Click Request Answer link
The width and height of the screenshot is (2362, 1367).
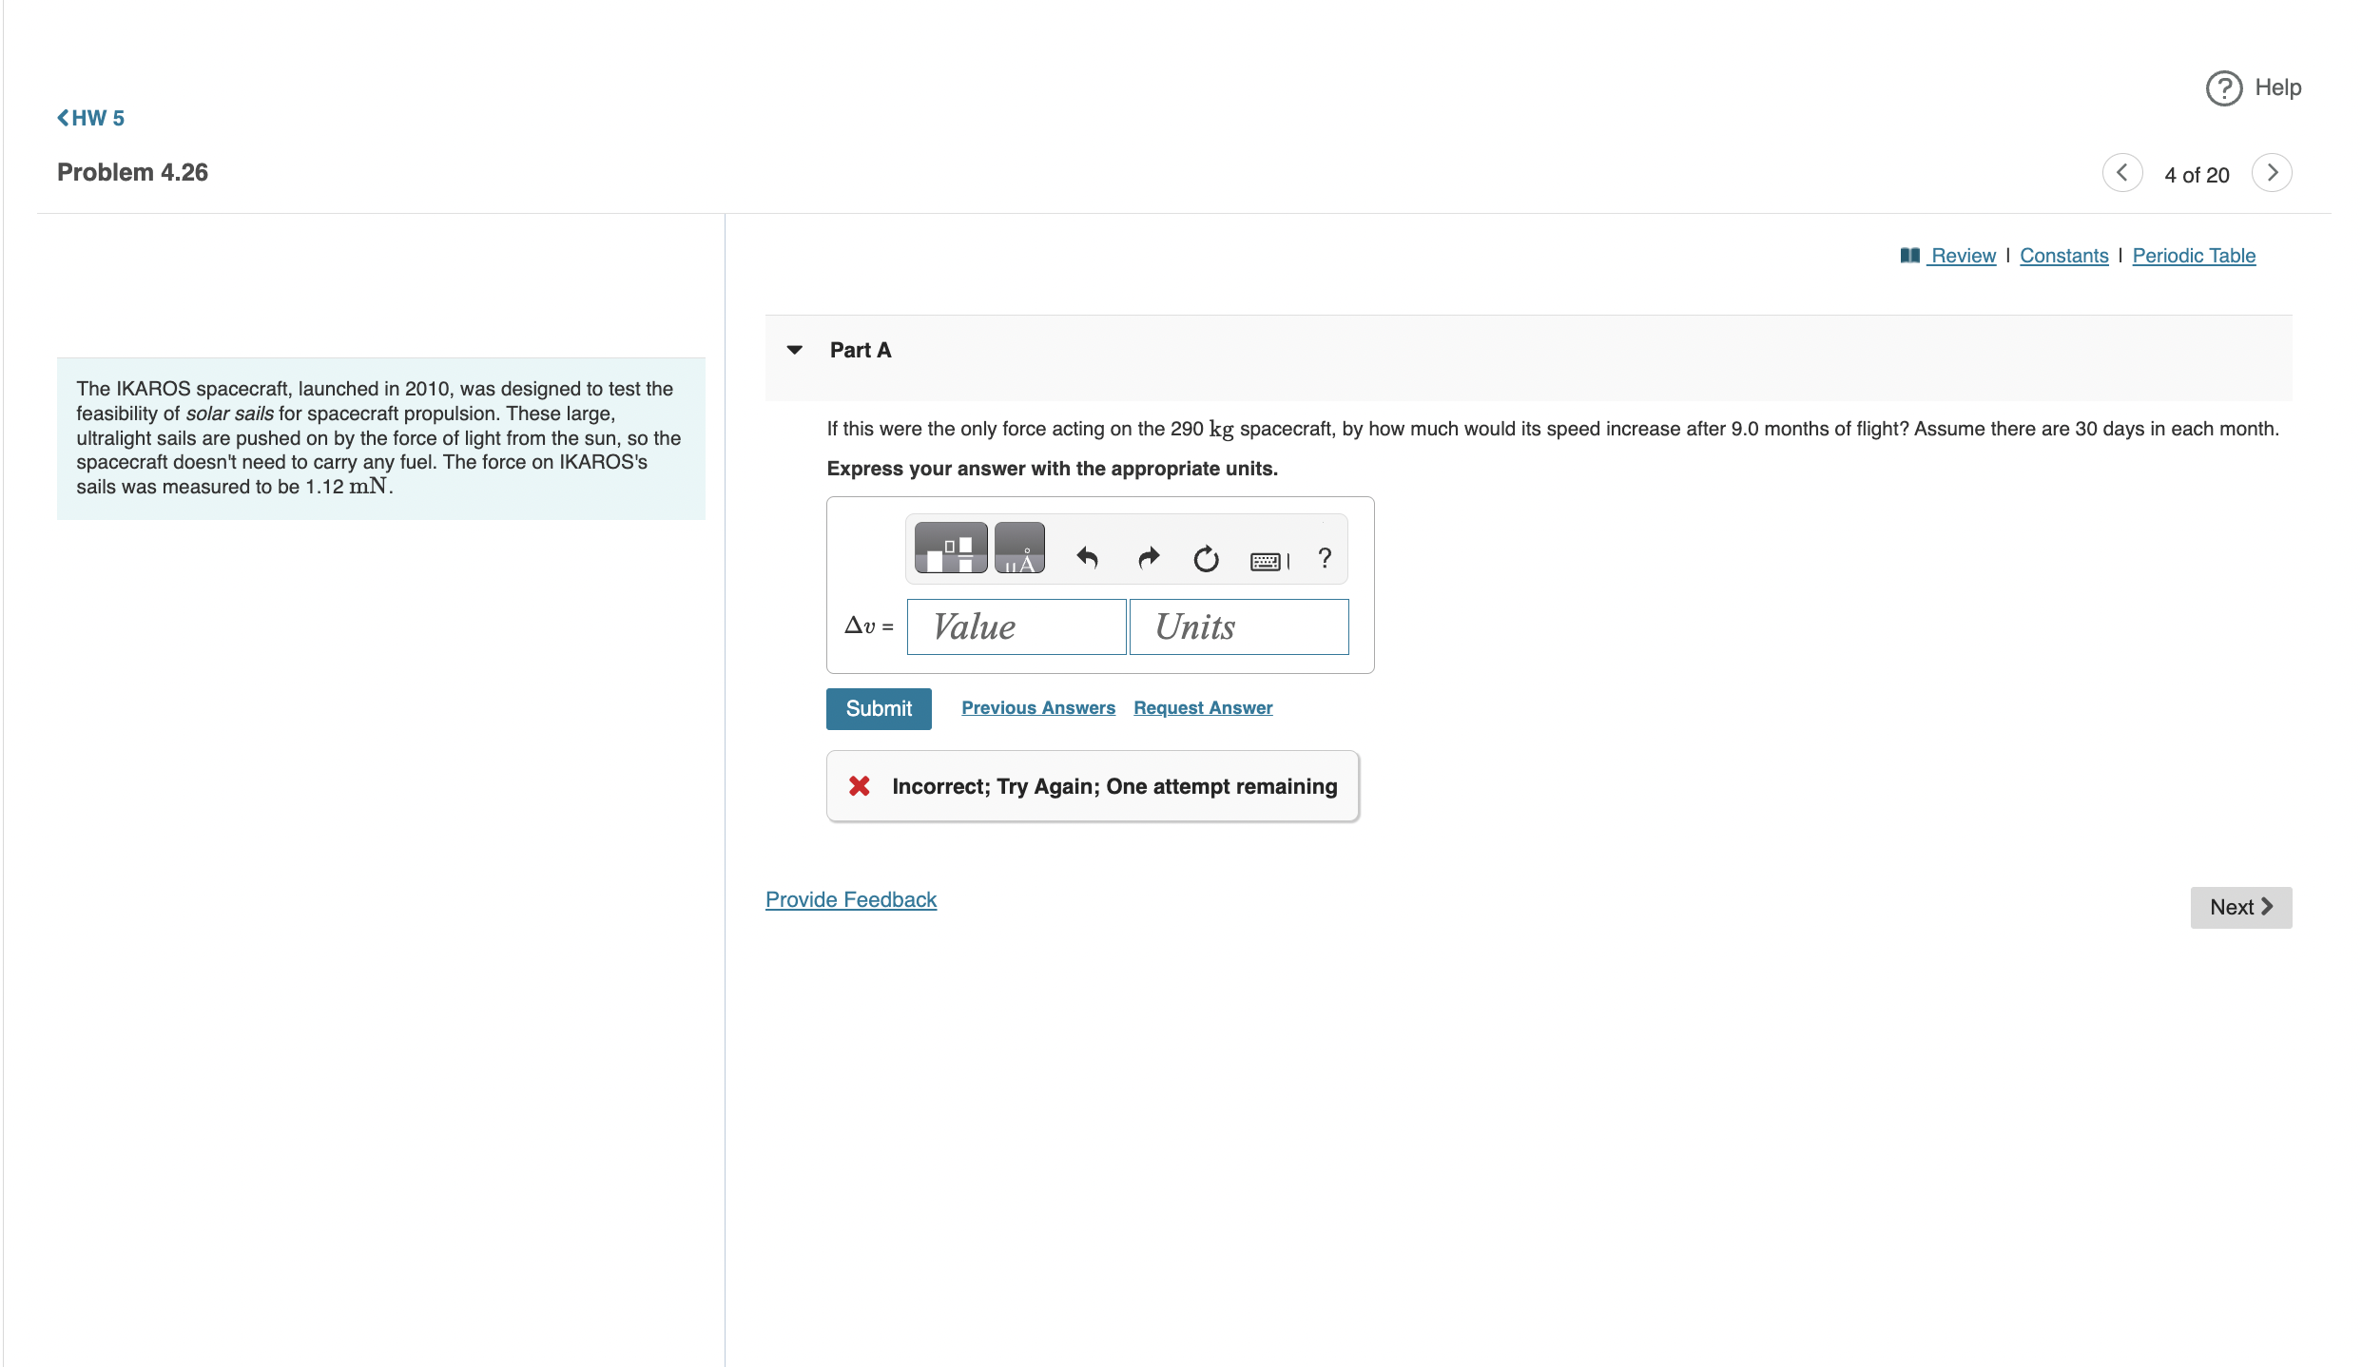(x=1203, y=708)
